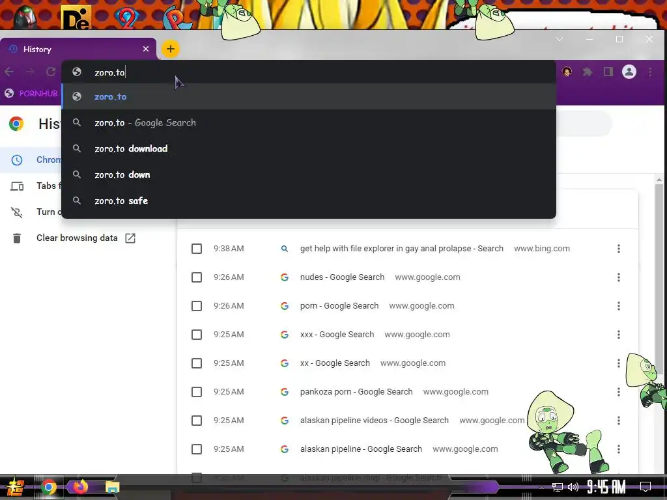Check the pankoza Google Search entry
Screen dimensions: 667x500
197,392
